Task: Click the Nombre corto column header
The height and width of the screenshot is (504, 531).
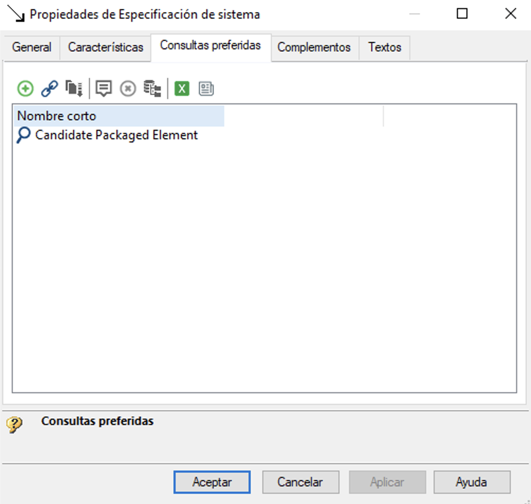Action: click(x=119, y=116)
